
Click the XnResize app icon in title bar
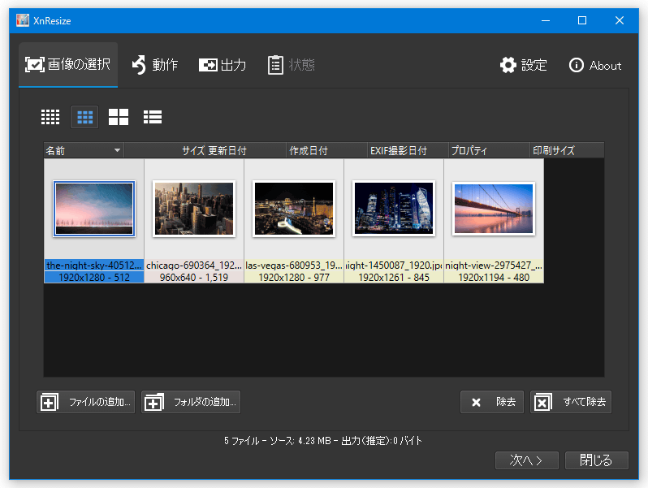[23, 20]
